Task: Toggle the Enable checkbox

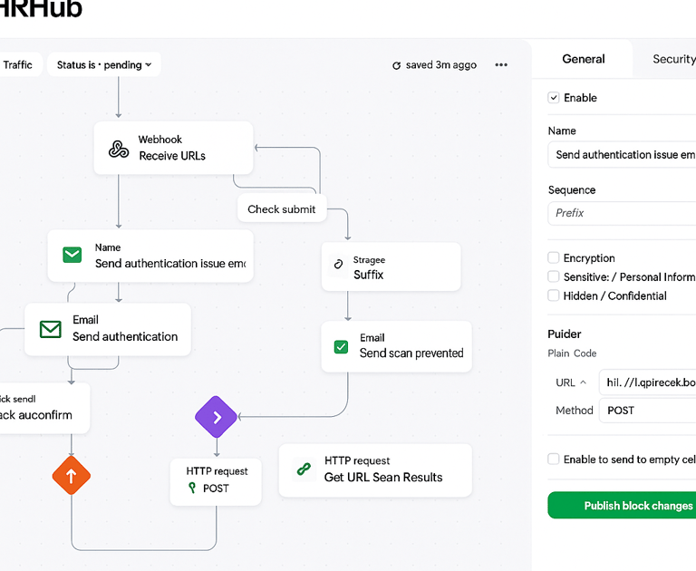Action: [x=554, y=98]
